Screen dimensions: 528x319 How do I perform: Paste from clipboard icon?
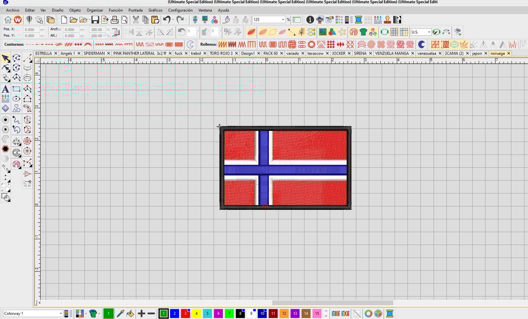pyautogui.click(x=155, y=20)
